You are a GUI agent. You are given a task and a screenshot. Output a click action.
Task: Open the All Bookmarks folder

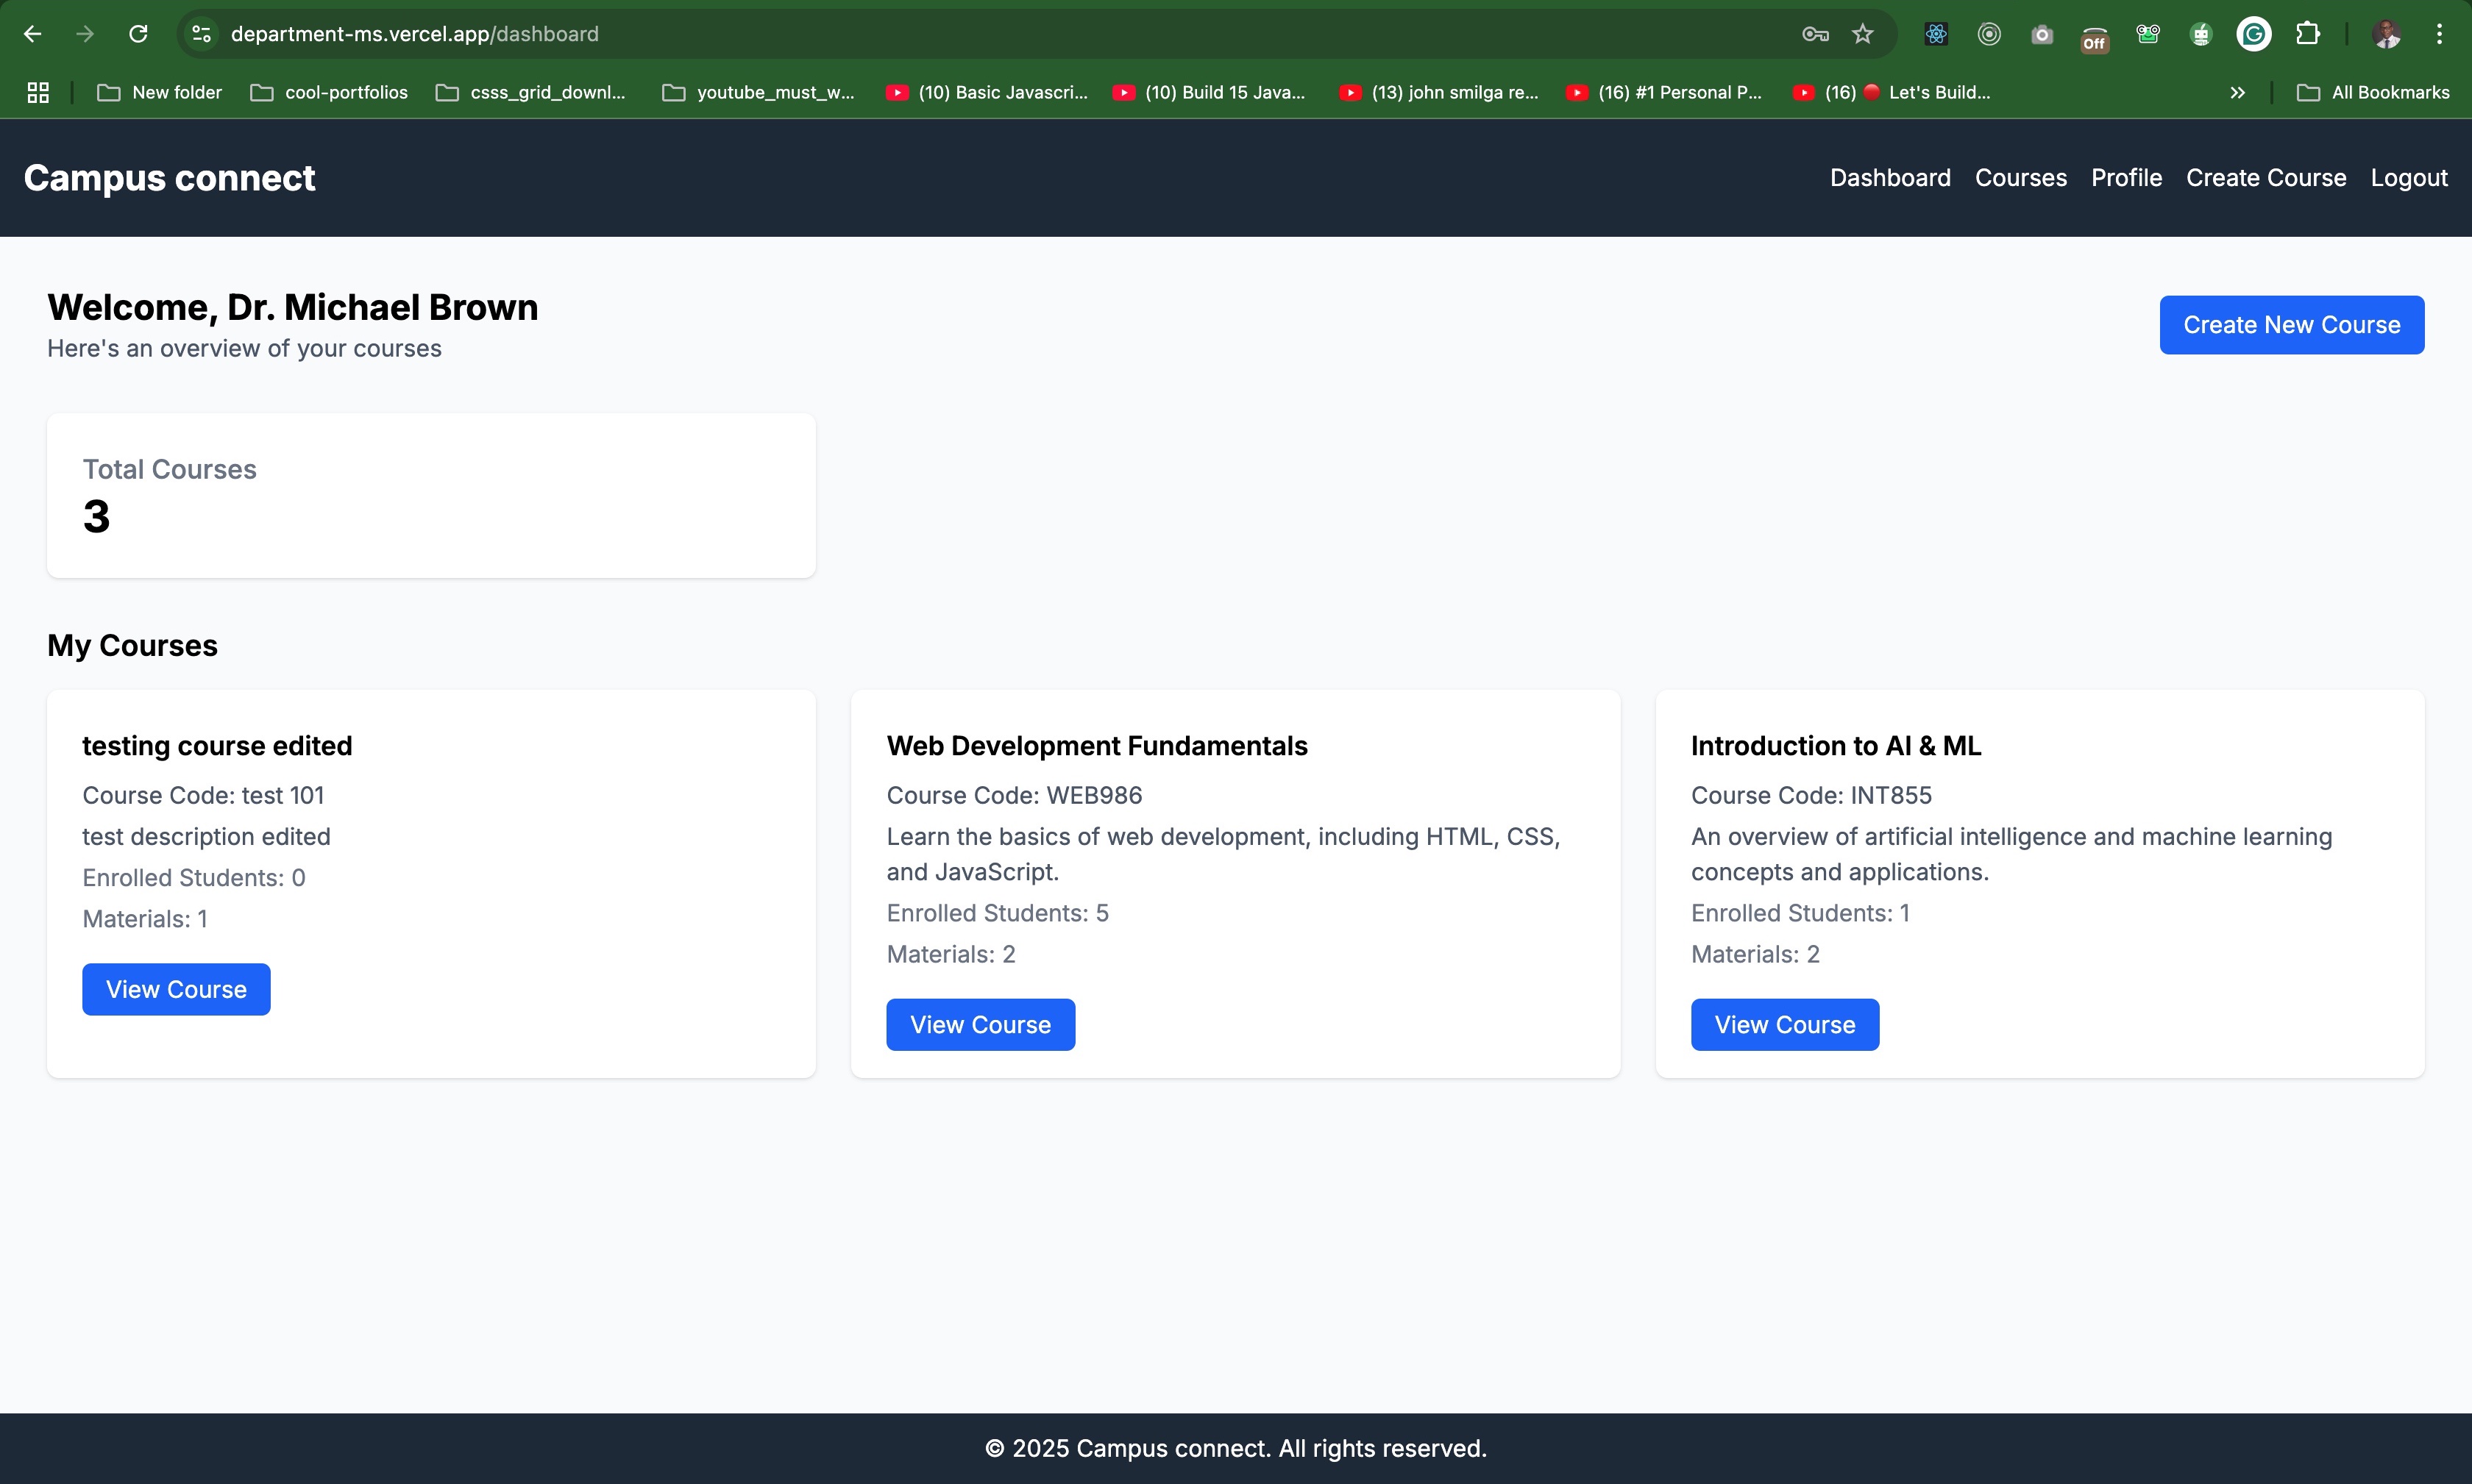2373,92
